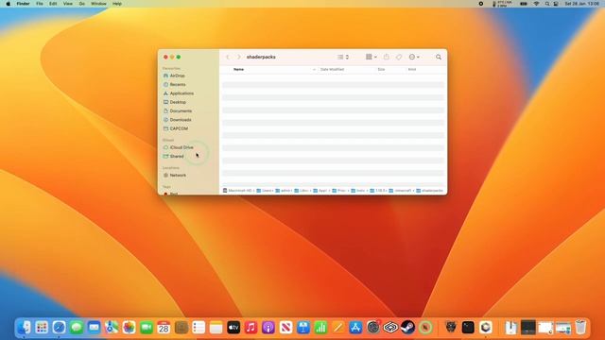Click the Finder back arrow
The height and width of the screenshot is (340, 605).
click(x=228, y=57)
